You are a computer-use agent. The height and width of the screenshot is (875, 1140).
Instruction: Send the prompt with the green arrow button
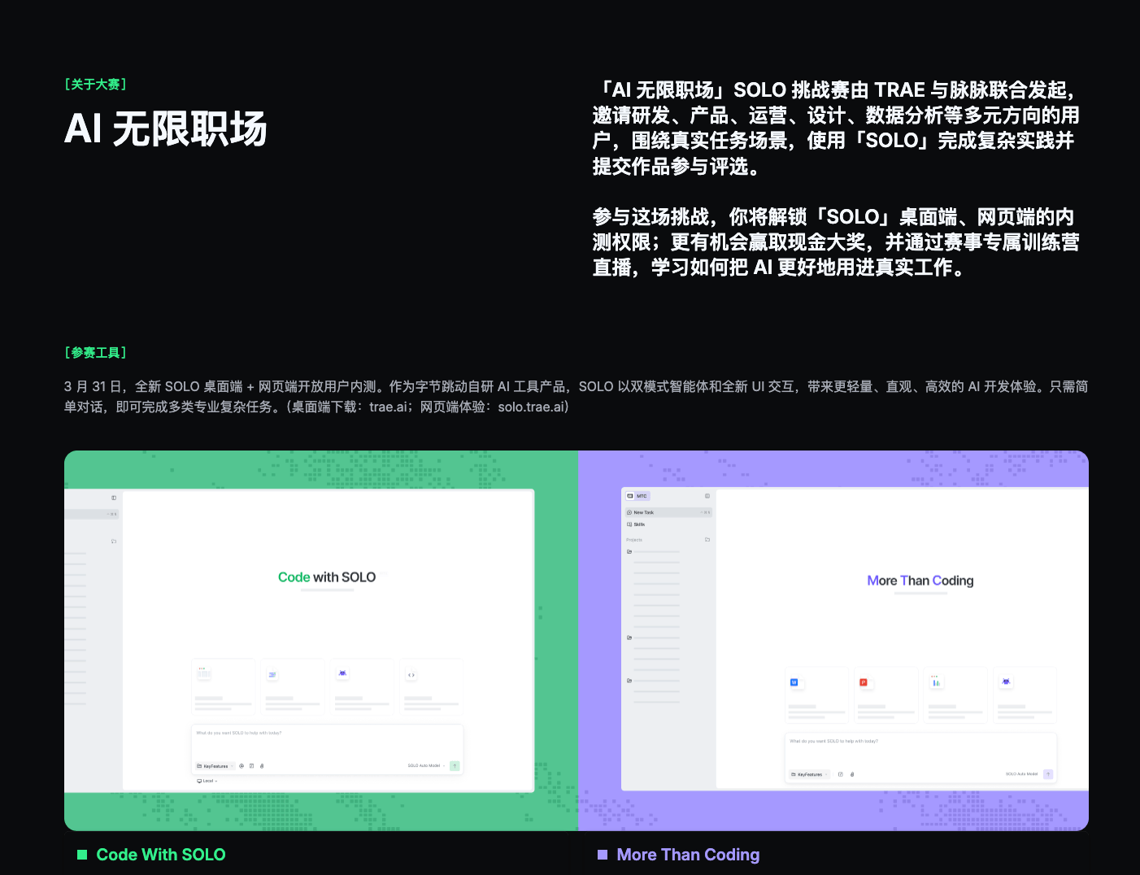(455, 766)
